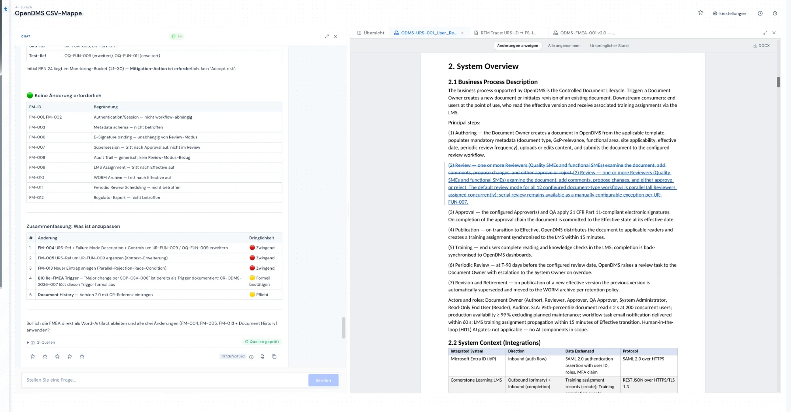
Task: Click the FM-010 WORM Archive row
Action: 154,178
